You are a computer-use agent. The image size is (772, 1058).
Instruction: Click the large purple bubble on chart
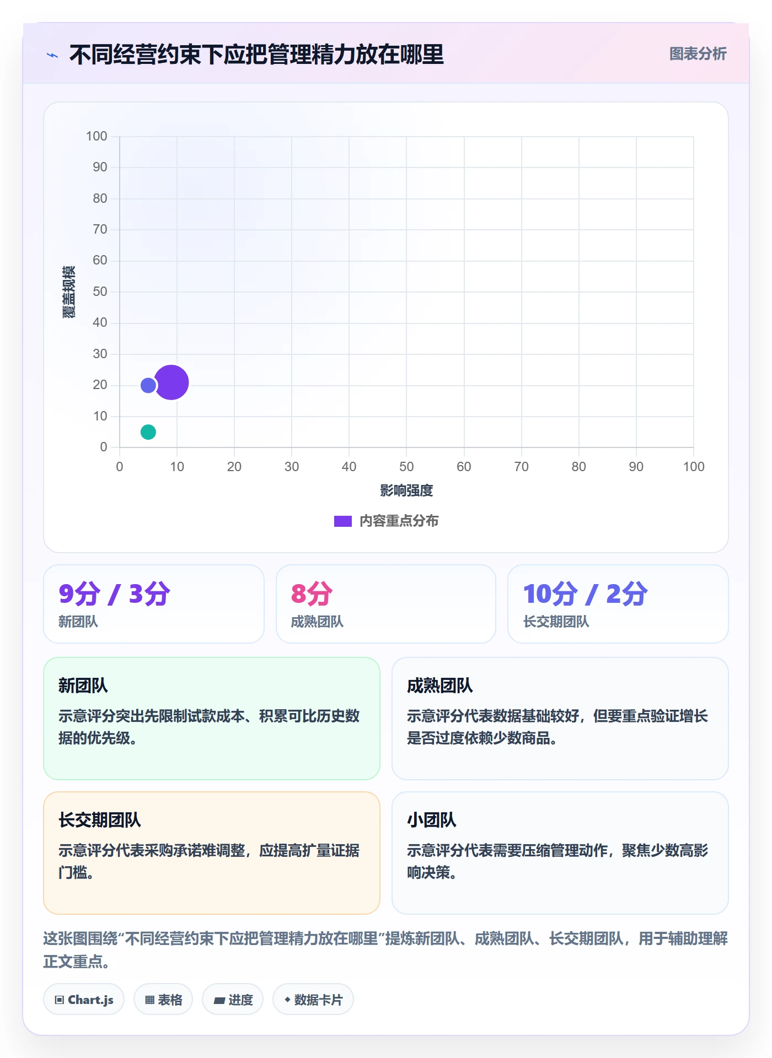171,382
